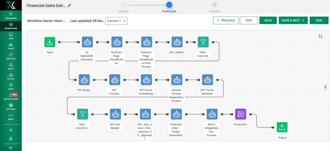The width and height of the screenshot is (330, 151).
Task: Open the Version 1 dropdown
Action: pyautogui.click(x=116, y=21)
